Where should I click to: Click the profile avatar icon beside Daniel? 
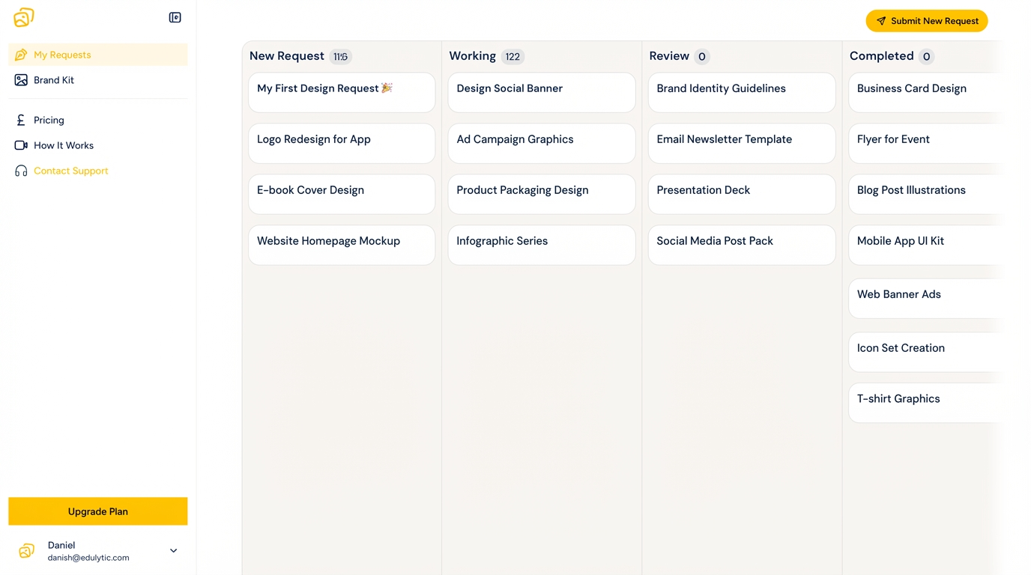pos(26,551)
